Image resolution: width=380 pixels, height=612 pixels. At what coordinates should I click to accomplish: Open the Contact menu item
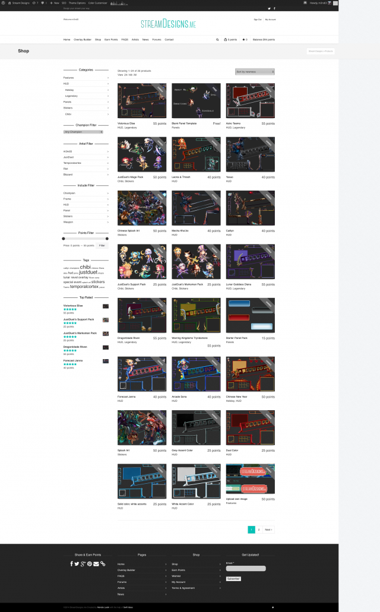169,39
